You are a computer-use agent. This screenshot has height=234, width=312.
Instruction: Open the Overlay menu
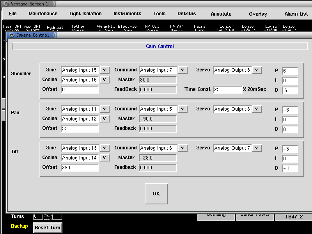(x=258, y=14)
